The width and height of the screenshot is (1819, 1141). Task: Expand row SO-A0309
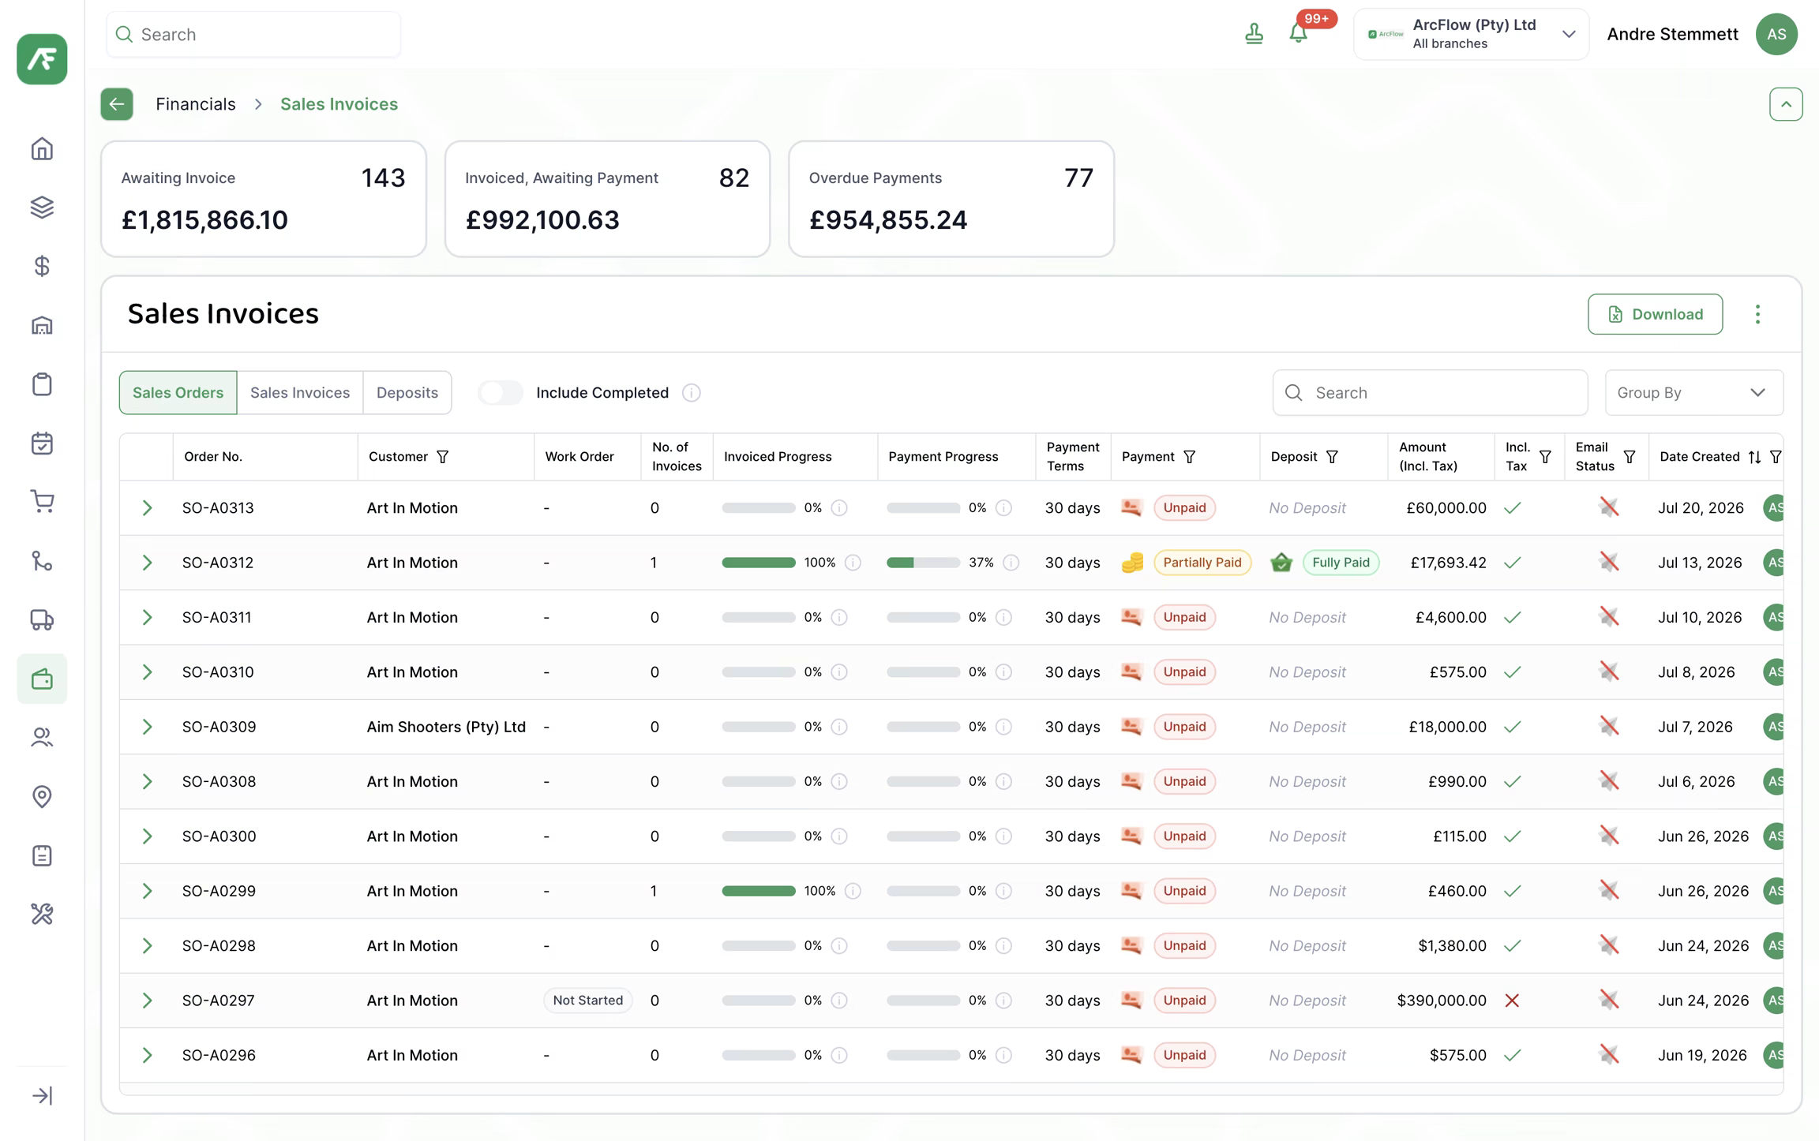(147, 727)
